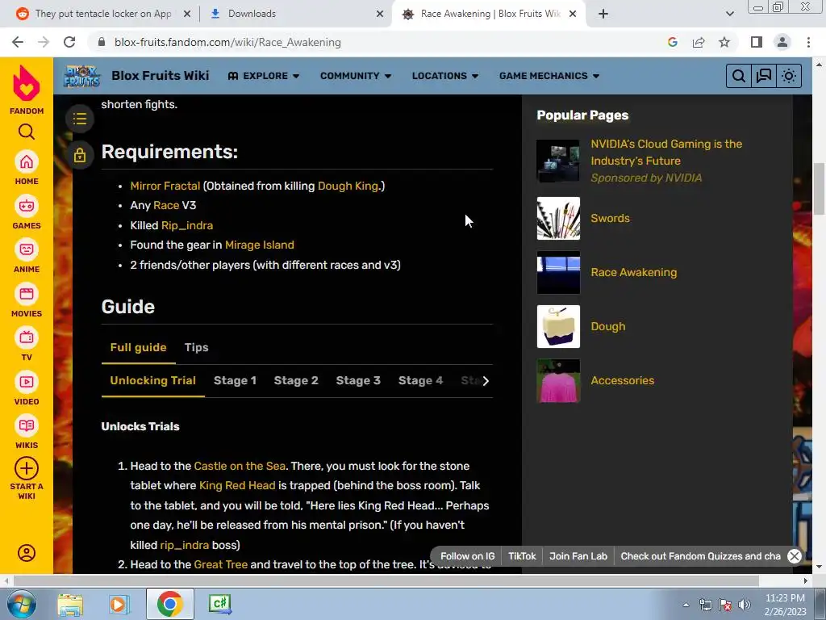
Task: Expand the EXPLORE dropdown menu
Action: pos(264,76)
